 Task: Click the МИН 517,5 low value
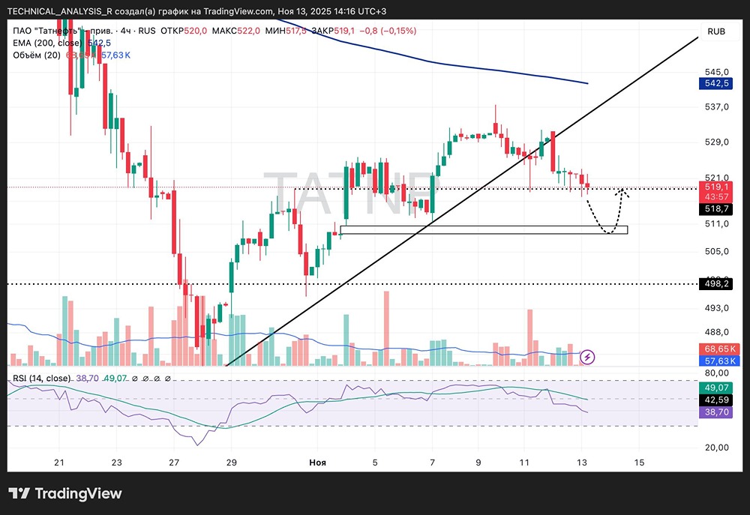[286, 31]
